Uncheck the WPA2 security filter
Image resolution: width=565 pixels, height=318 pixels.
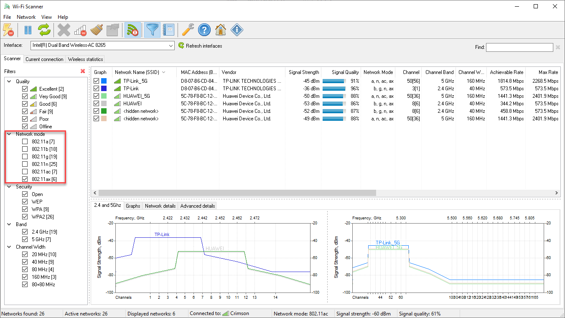pos(25,217)
